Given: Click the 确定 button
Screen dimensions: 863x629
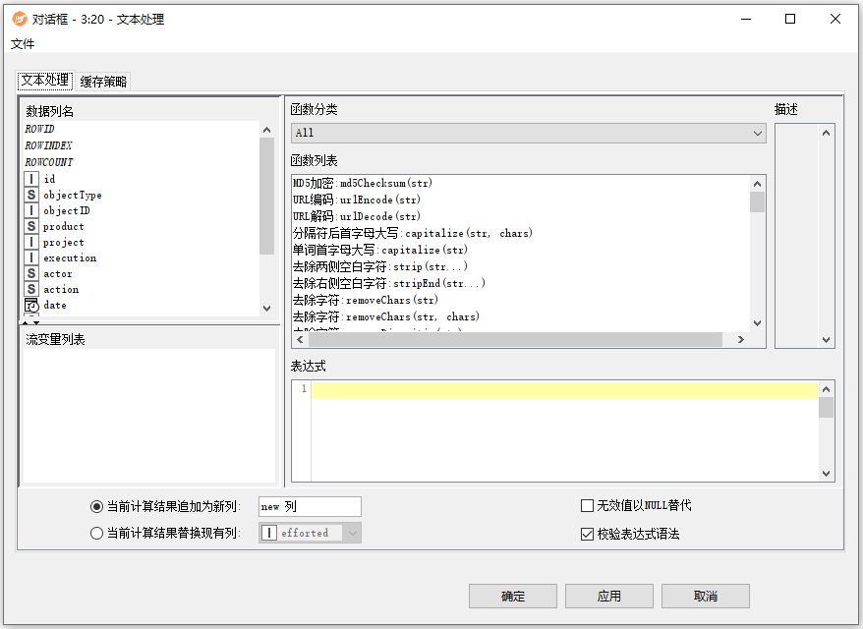Looking at the screenshot, I should [512, 597].
